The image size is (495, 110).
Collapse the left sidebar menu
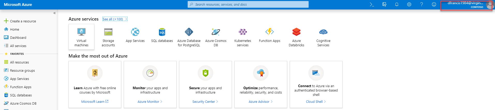(55, 13)
